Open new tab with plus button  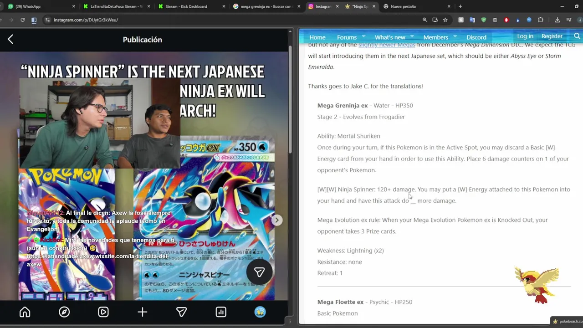pyautogui.click(x=460, y=6)
